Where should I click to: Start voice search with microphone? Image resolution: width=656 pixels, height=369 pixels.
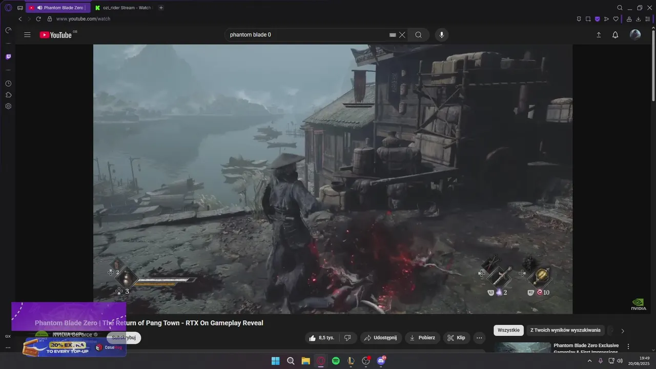pos(441,35)
